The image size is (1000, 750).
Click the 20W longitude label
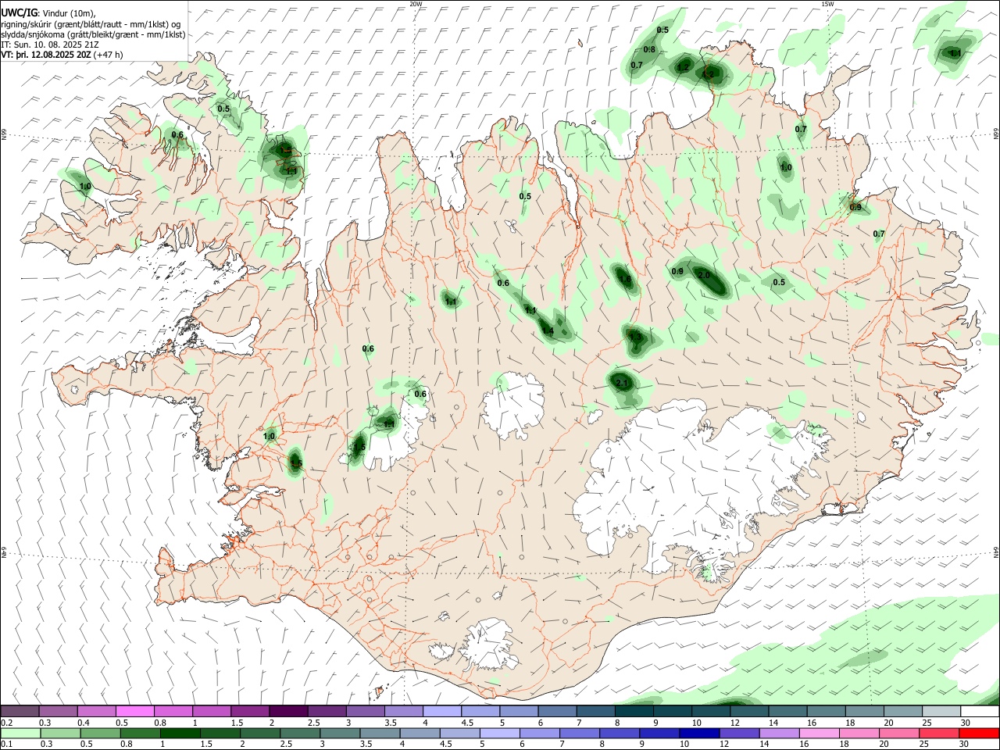point(416,4)
